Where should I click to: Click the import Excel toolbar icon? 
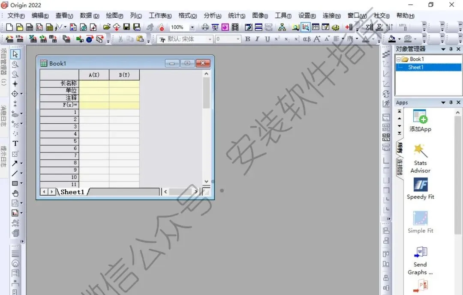point(33,39)
